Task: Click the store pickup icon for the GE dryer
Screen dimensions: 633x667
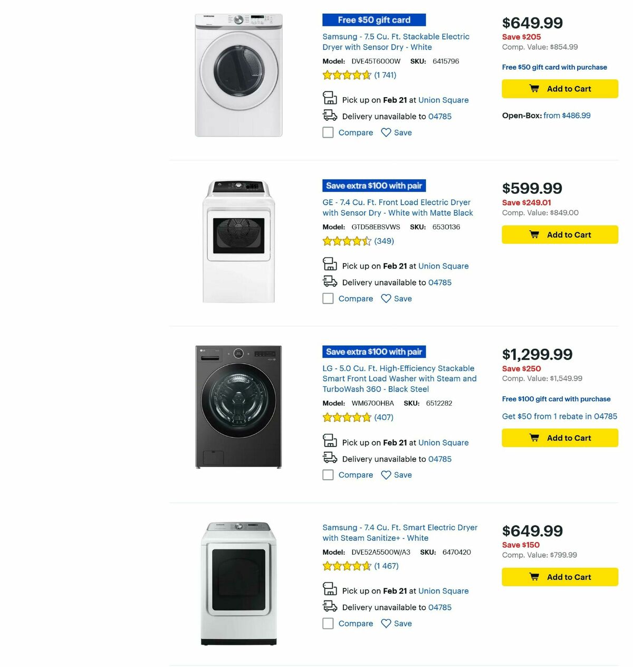Action: click(x=330, y=264)
